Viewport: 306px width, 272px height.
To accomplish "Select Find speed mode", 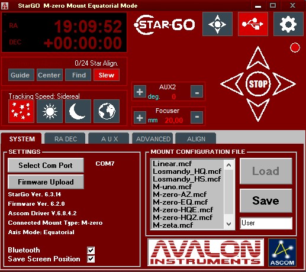I will tap(78, 75).
